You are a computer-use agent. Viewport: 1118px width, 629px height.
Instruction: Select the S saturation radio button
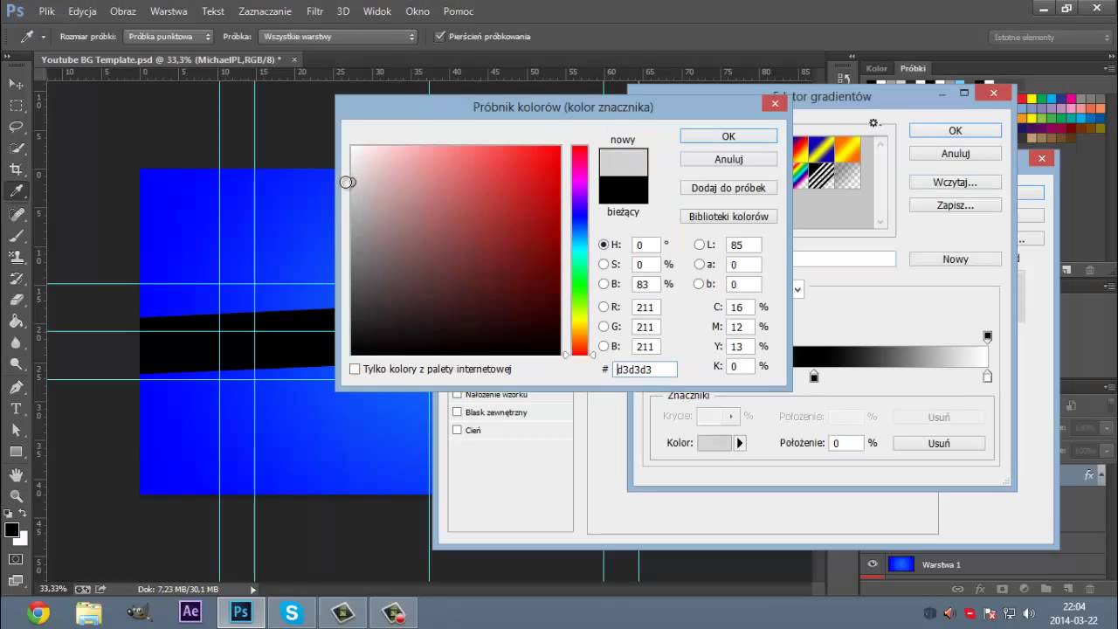(x=604, y=264)
